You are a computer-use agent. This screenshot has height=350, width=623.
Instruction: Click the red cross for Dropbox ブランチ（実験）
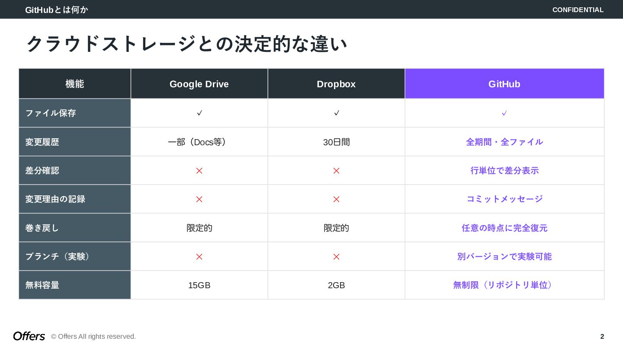(337, 257)
